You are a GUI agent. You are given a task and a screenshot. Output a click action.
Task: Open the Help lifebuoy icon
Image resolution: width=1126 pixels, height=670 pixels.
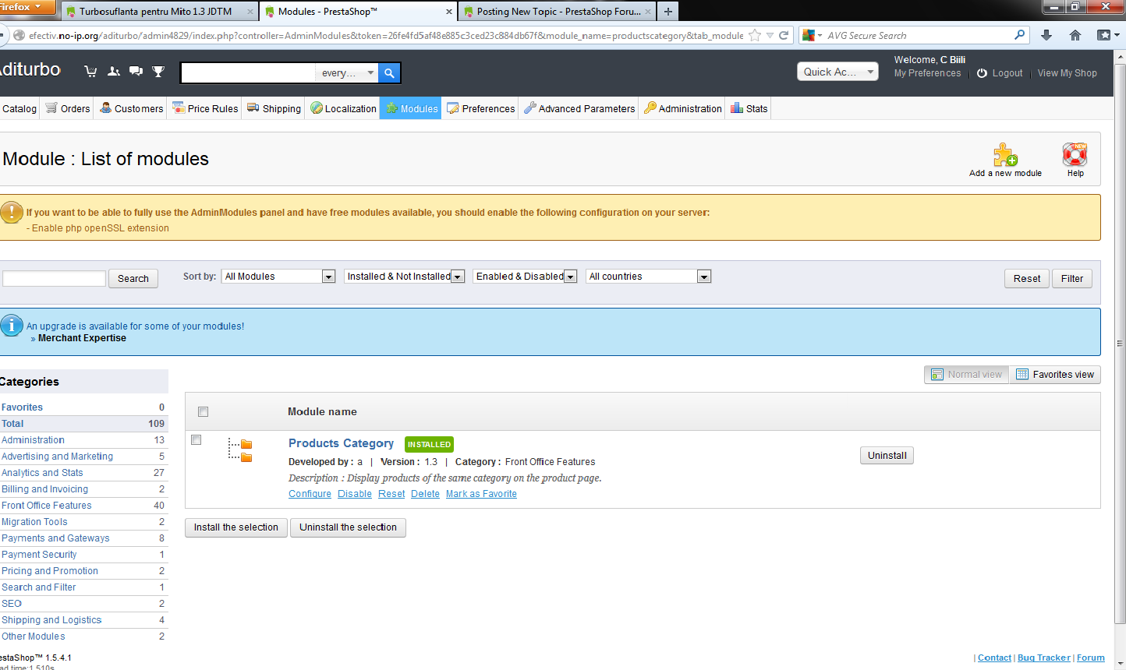point(1075,154)
